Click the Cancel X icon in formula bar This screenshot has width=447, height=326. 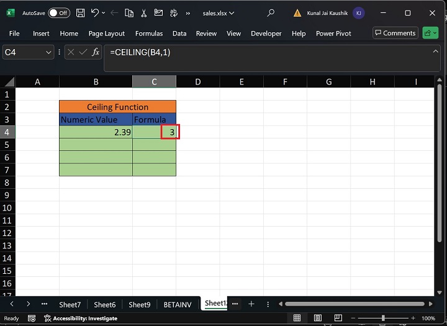point(71,52)
